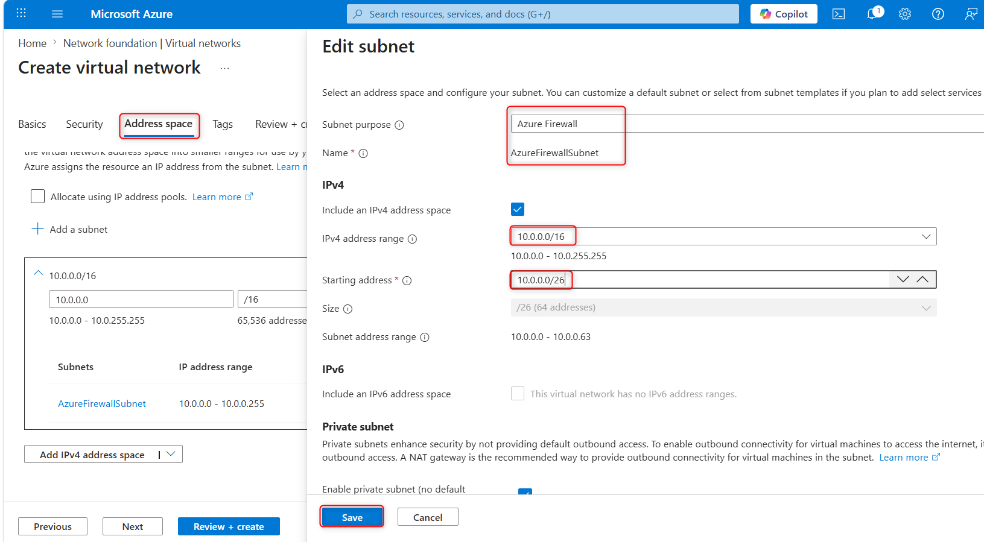Click the 10.0.0.0 - 10.0.0.255 range cell
The height and width of the screenshot is (542, 984).
point(221,404)
